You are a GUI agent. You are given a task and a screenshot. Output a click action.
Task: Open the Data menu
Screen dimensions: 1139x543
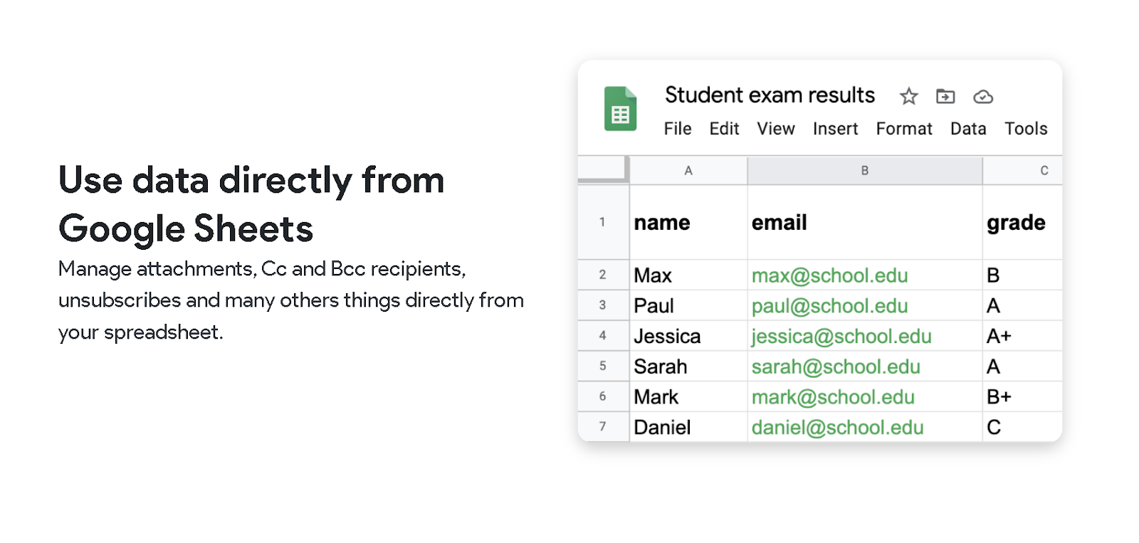[x=968, y=129]
